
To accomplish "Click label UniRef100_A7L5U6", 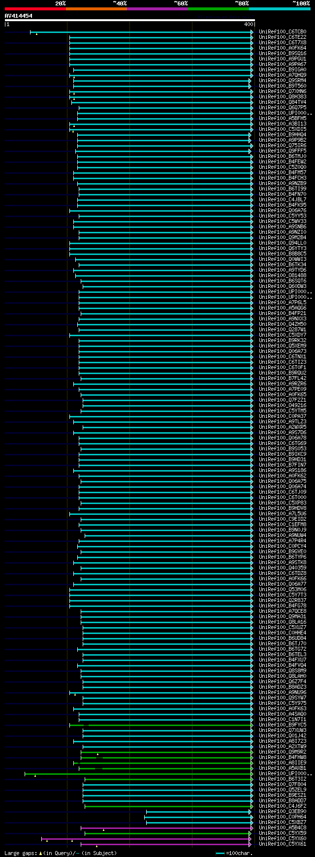I will [x=283, y=514].
